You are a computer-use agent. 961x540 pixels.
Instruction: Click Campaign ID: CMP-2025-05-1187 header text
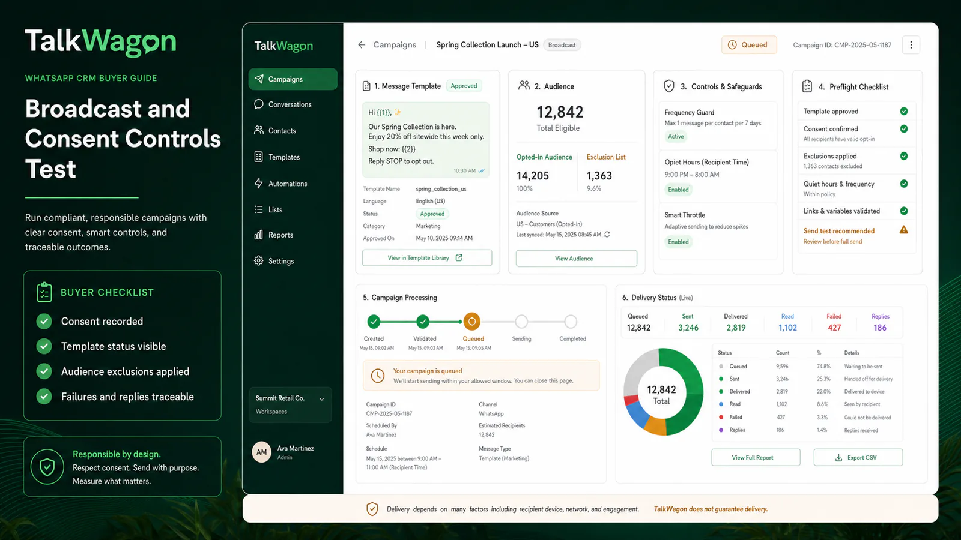[x=842, y=45]
